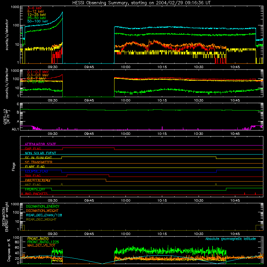This screenshot has height=267, width=267.
Task: Select the ECLIPSE_FLAG label
Action: pos(36,171)
